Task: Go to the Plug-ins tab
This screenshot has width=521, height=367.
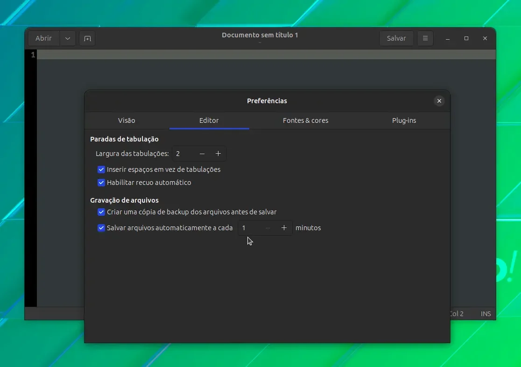Action: coord(404,120)
